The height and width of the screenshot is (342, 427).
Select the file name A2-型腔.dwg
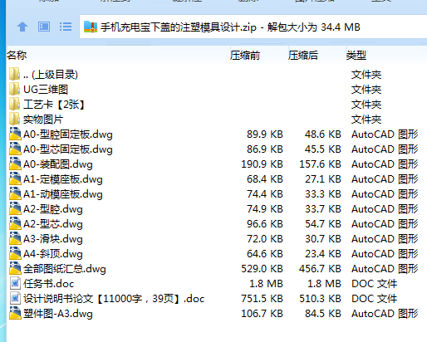(x=53, y=209)
